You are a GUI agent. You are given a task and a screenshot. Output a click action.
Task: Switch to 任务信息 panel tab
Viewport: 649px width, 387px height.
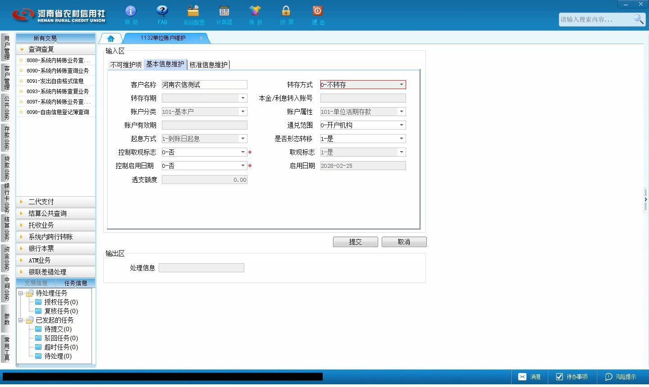coord(75,283)
